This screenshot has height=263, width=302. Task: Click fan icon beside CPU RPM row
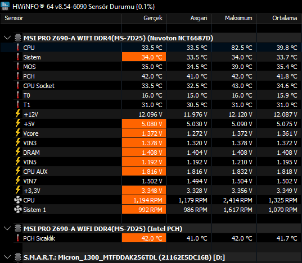[x=18, y=200]
